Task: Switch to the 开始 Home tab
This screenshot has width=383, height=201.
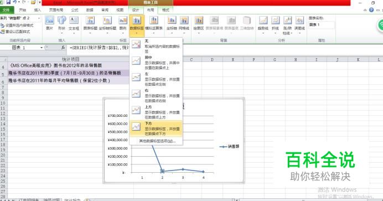Action: pos(23,10)
